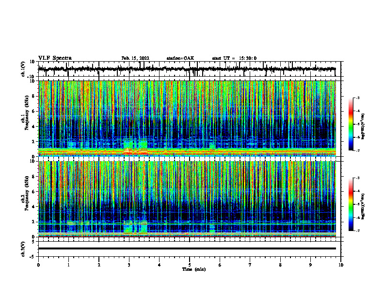Select the date text "Feb. 15, 2022"

[135, 58]
